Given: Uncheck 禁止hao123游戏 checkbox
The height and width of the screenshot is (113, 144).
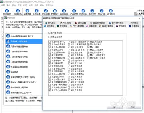Looking at the screenshot, I should (88, 50).
